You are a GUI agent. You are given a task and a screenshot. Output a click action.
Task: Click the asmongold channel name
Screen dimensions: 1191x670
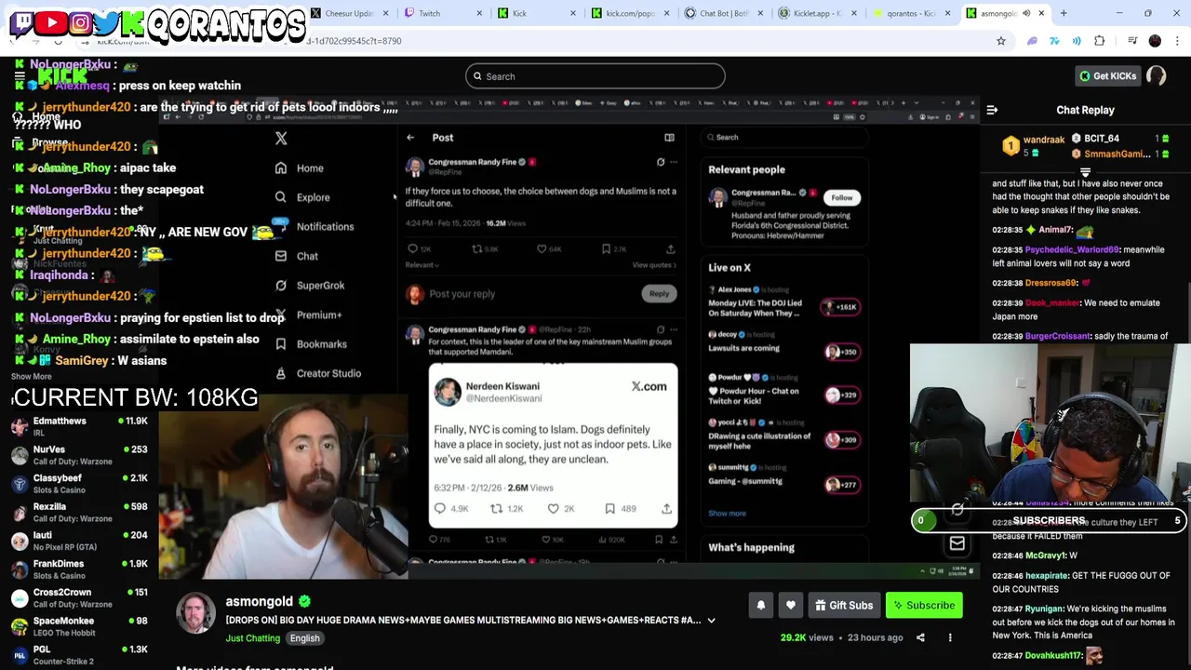[259, 602]
